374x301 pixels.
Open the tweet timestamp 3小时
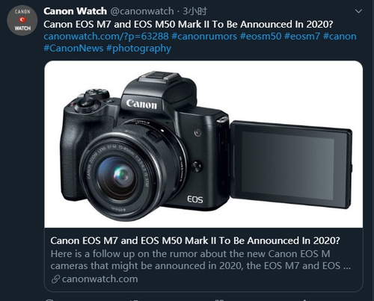click(194, 11)
